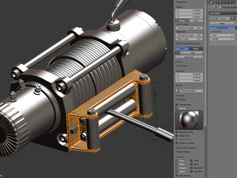Switch transform space to Local
This screenshot has width=237, height=178.
(196, 21)
